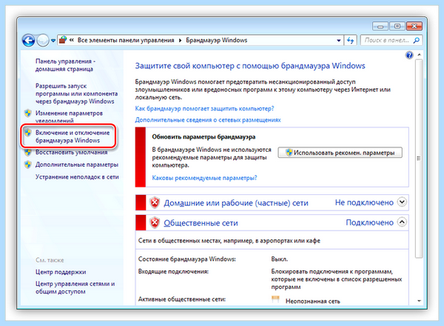Viewport: 444px width, 326px height.
Task: Open Каковы рекомендуемые параметры link
Action: point(204,178)
